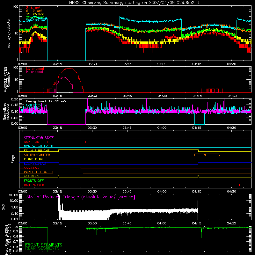Select the 'GAP_FLAG' flag label
The height and width of the screenshot is (255, 255).
coord(31,142)
